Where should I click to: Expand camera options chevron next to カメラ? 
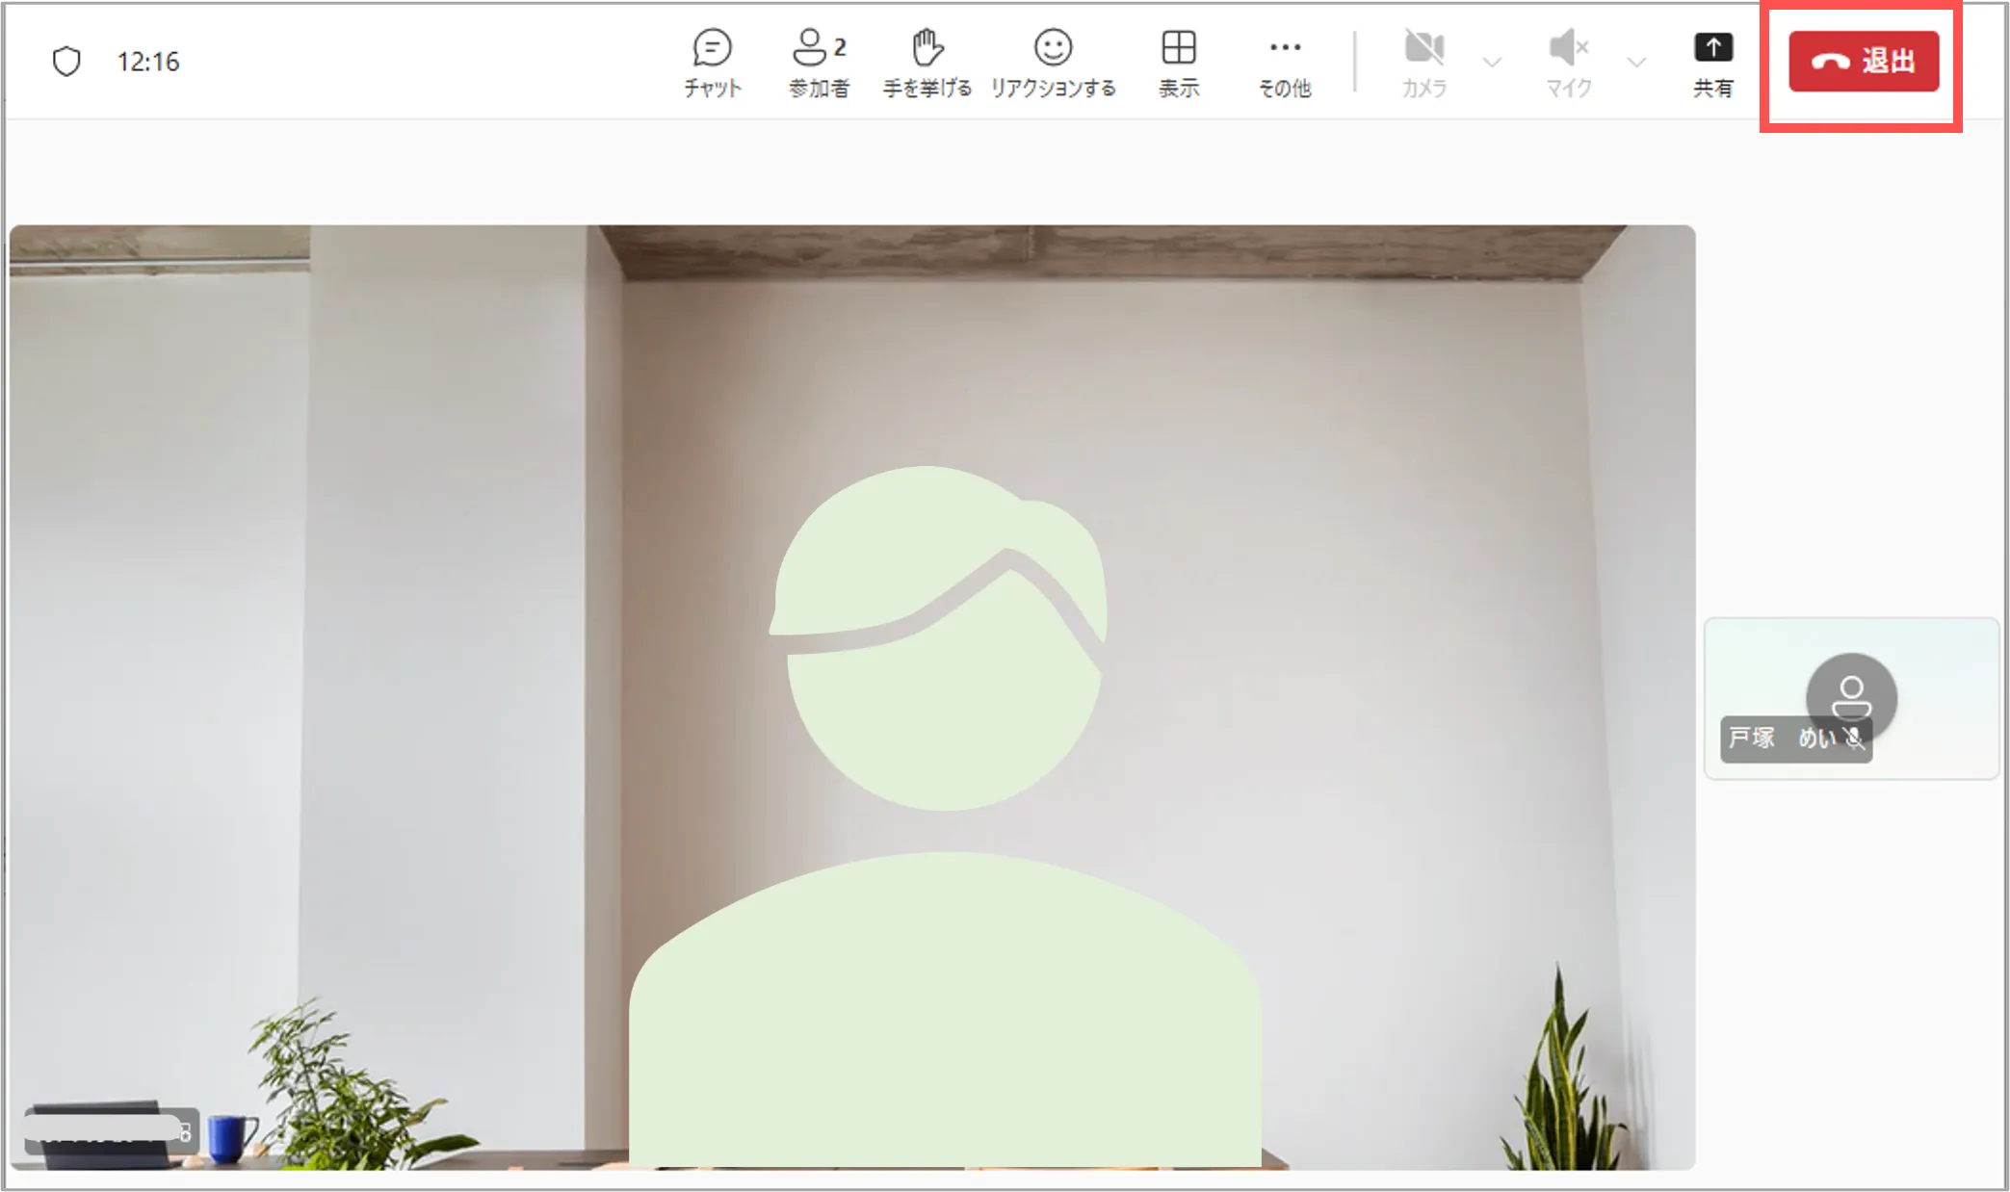[1492, 63]
